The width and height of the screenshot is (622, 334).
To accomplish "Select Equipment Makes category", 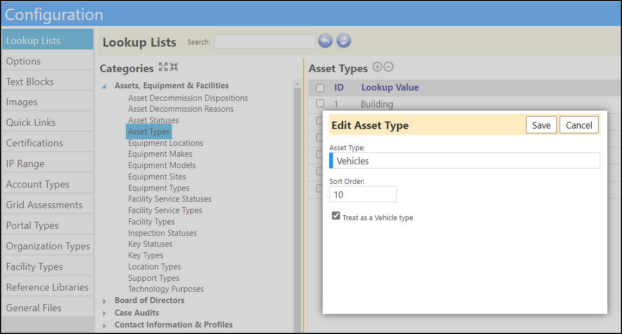I will click(x=161, y=154).
